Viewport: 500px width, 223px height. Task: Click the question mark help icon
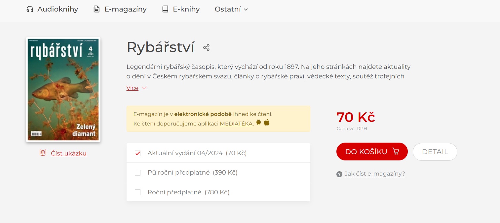(x=339, y=174)
